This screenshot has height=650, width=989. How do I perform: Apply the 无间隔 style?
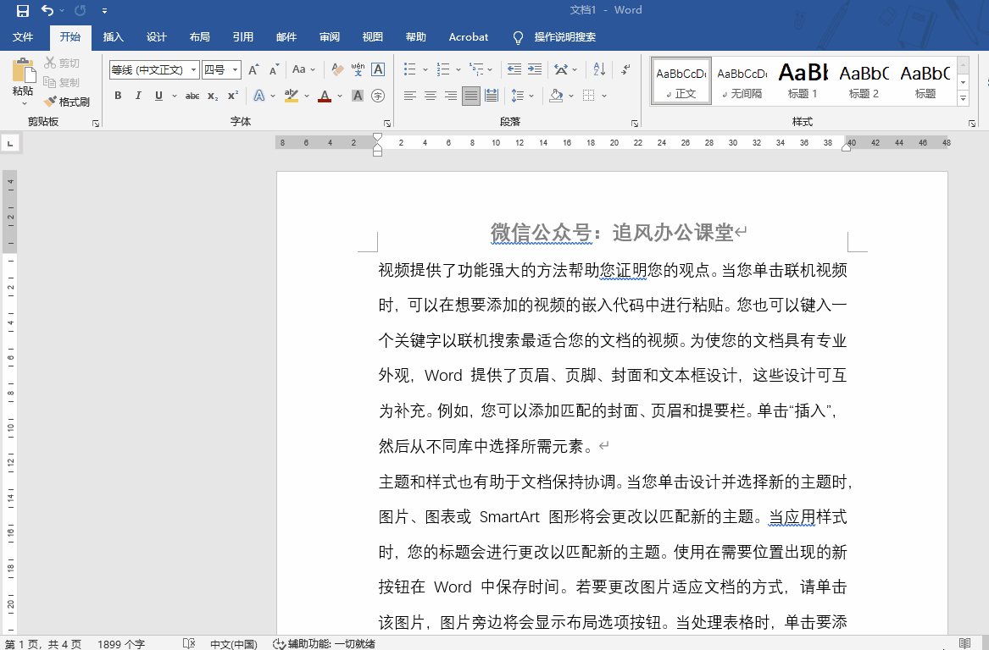pos(742,80)
